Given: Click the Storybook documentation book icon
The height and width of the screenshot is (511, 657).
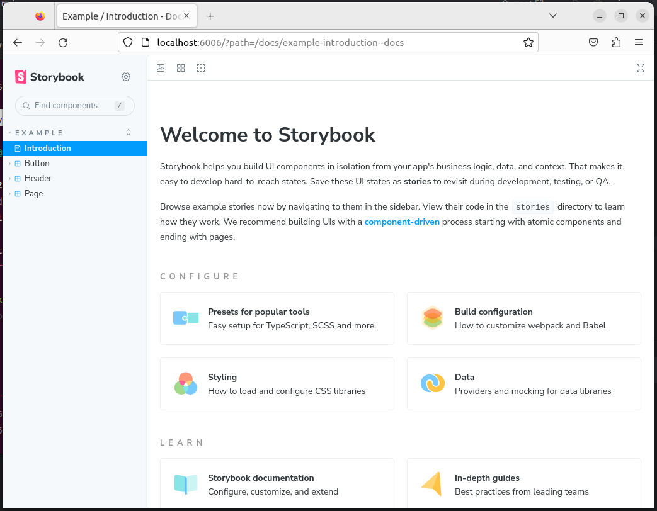Looking at the screenshot, I should [186, 484].
